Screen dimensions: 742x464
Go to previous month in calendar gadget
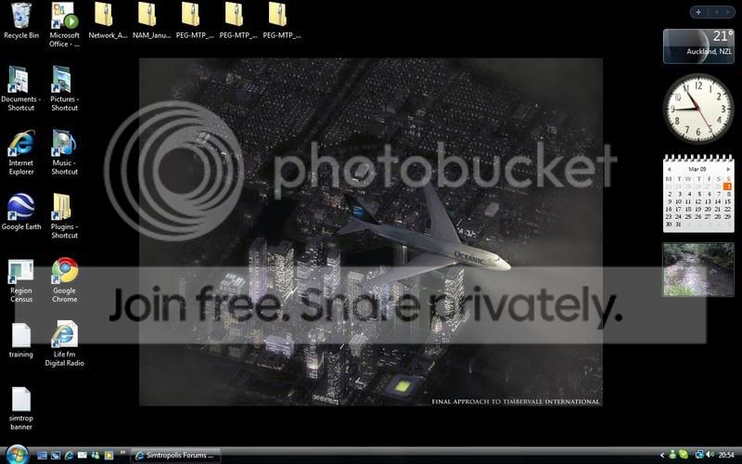[x=669, y=169]
